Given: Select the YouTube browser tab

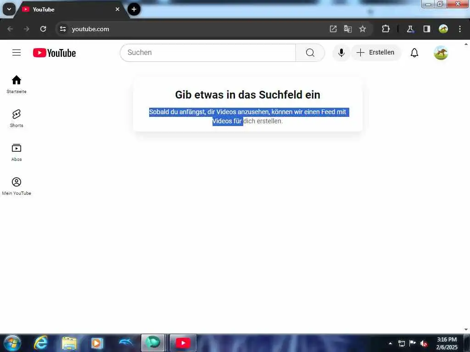Looking at the screenshot, I should [x=70, y=9].
